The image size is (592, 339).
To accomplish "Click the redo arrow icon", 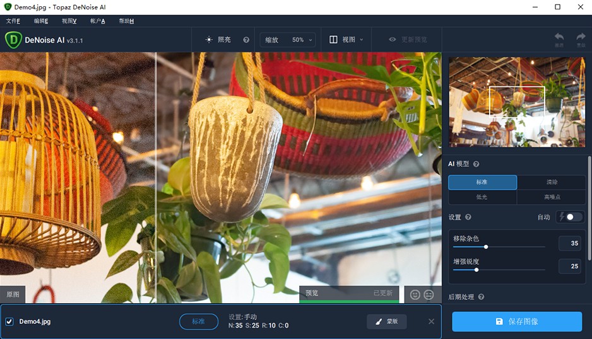I will (581, 37).
